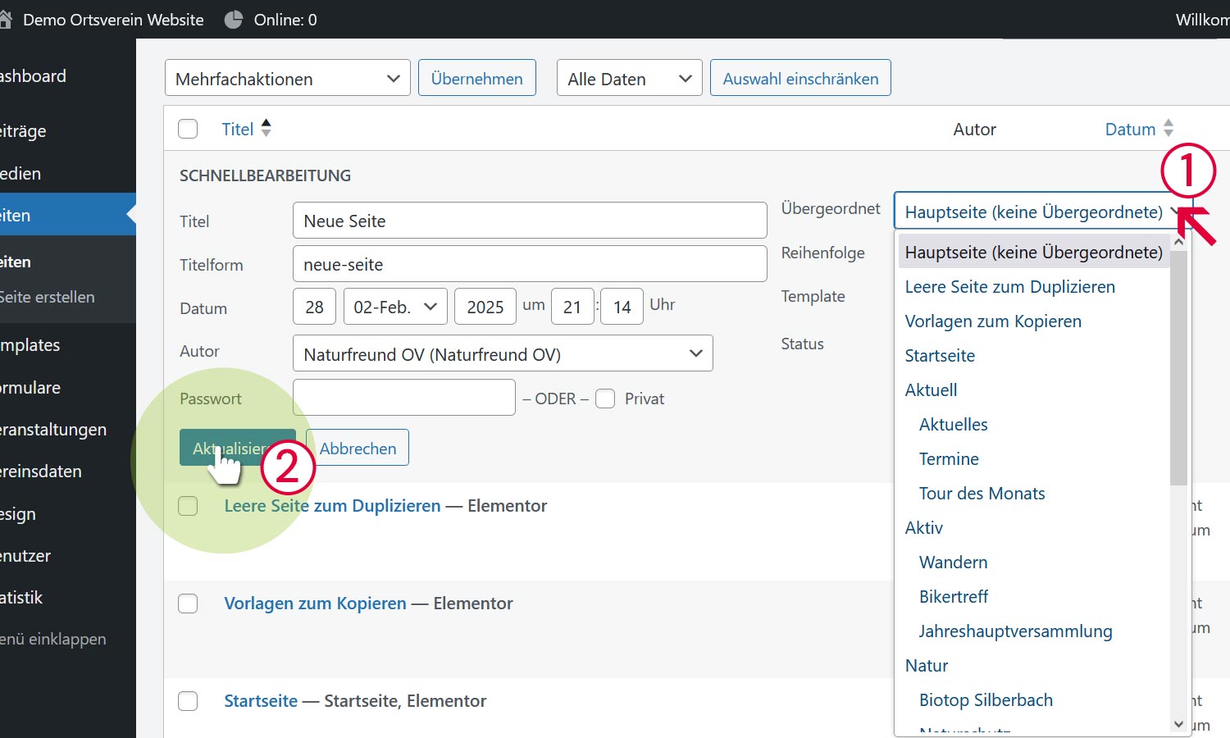This screenshot has width=1230, height=738.
Task: Click the Titelform slug field neue-seite
Action: tap(530, 264)
